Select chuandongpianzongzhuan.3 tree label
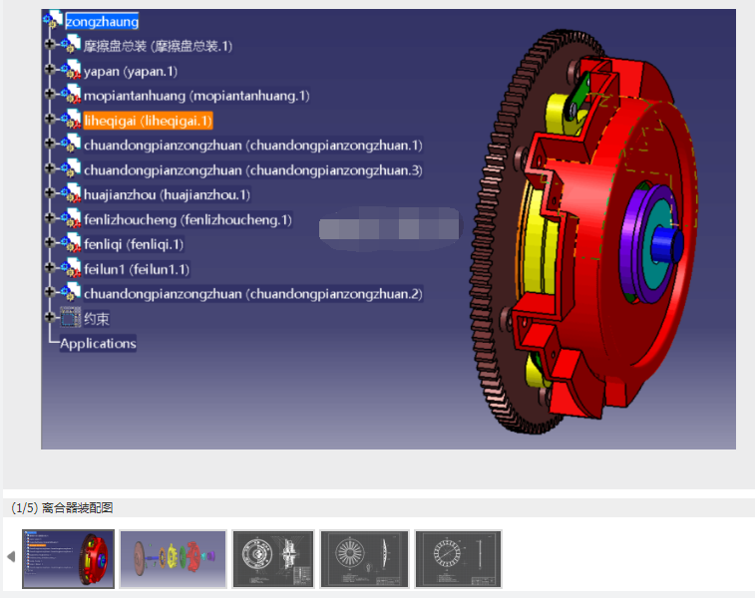The width and height of the screenshot is (755, 598). tap(252, 170)
